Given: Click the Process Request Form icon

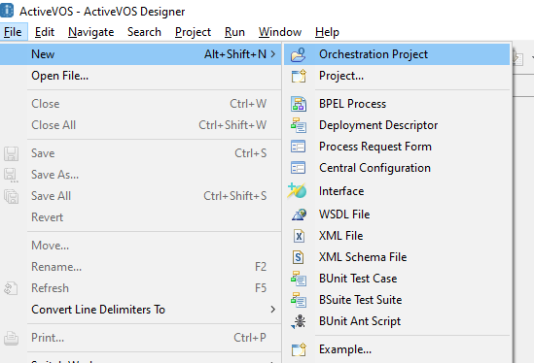Looking at the screenshot, I should click(299, 147).
